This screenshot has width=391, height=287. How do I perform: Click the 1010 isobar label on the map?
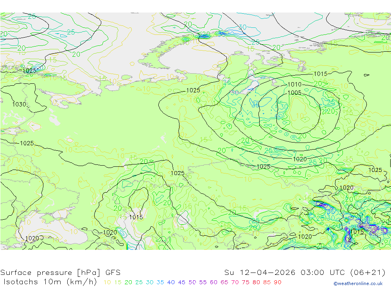point(294,85)
